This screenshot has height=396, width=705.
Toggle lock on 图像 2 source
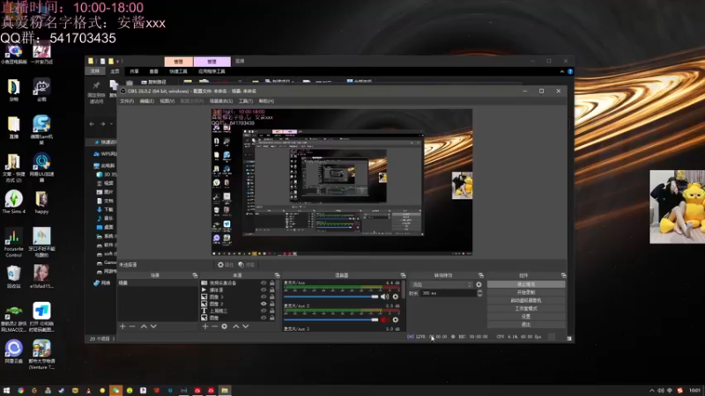[x=271, y=304]
